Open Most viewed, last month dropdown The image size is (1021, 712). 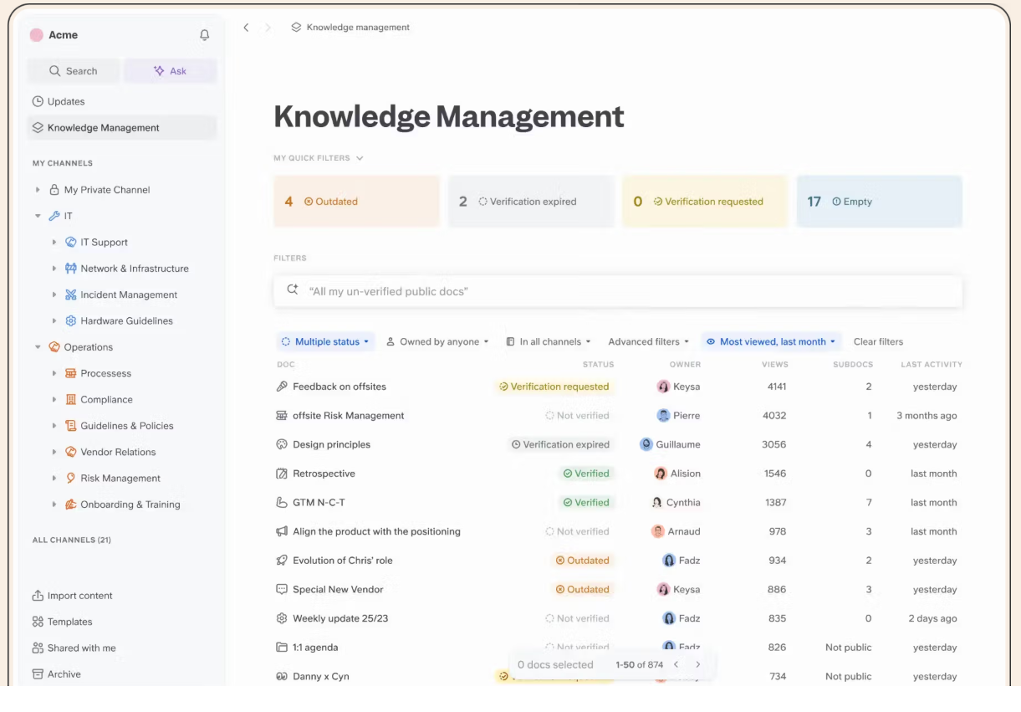click(771, 342)
